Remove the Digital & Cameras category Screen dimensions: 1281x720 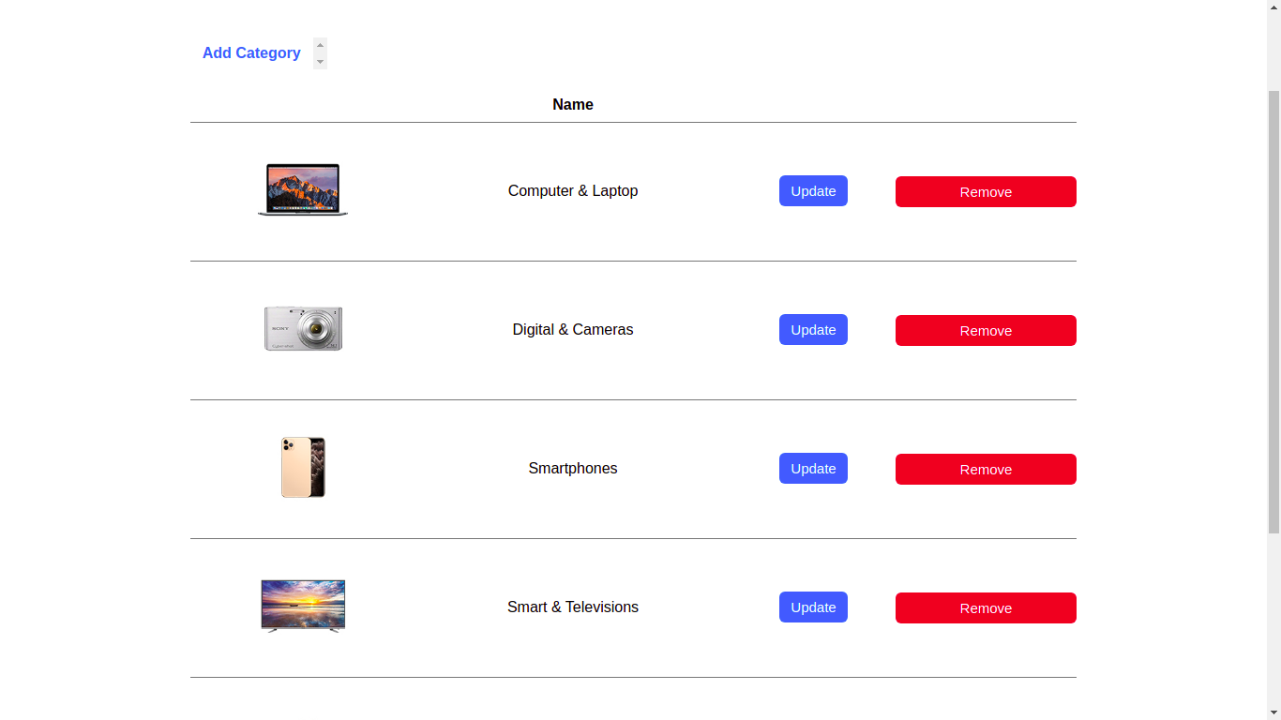986,330
